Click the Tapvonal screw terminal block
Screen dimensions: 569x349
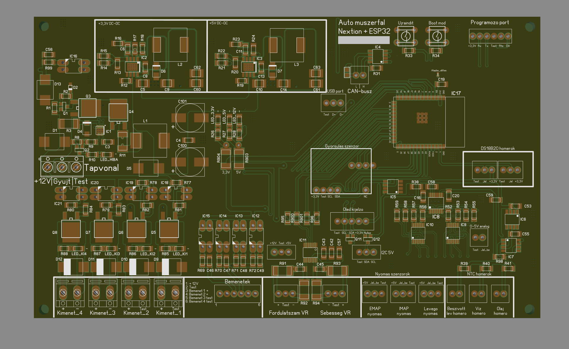coord(62,167)
